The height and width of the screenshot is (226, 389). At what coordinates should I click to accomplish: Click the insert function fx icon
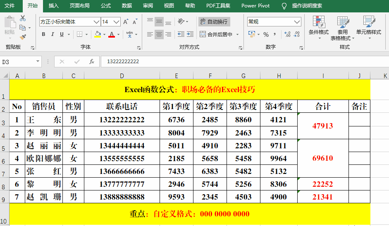pos(91,62)
